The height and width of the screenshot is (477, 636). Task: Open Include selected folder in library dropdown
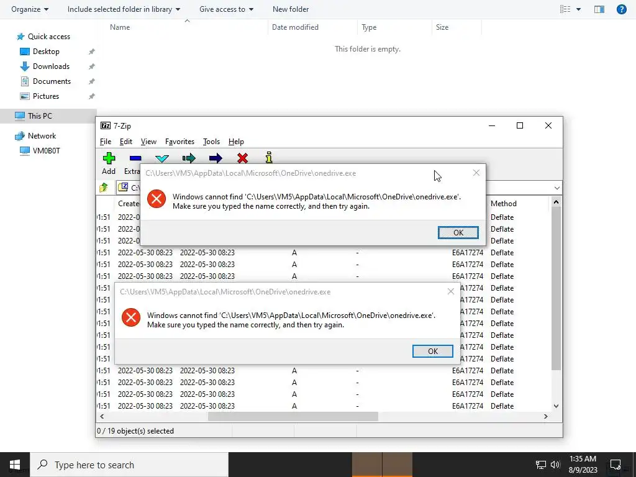coord(124,9)
